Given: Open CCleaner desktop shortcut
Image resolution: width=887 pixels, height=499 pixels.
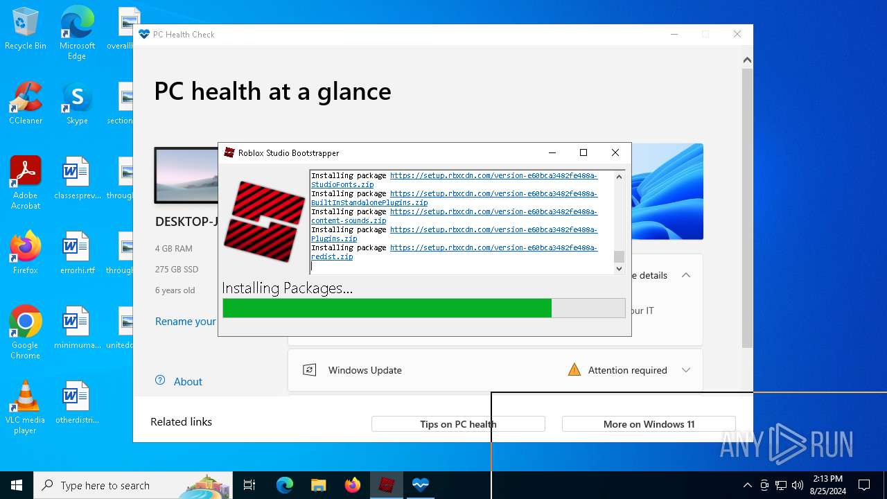Looking at the screenshot, I should coord(26,103).
